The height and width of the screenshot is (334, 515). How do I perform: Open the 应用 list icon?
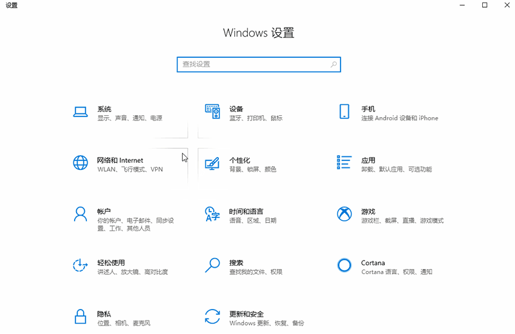pos(344,162)
